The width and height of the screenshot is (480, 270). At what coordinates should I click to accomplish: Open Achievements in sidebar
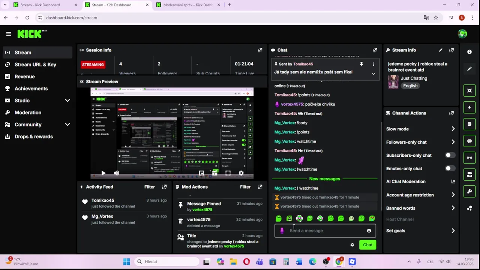[31, 88]
